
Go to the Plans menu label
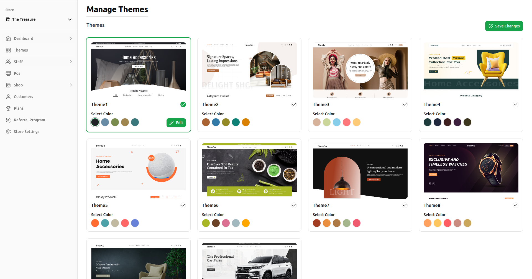(19, 108)
